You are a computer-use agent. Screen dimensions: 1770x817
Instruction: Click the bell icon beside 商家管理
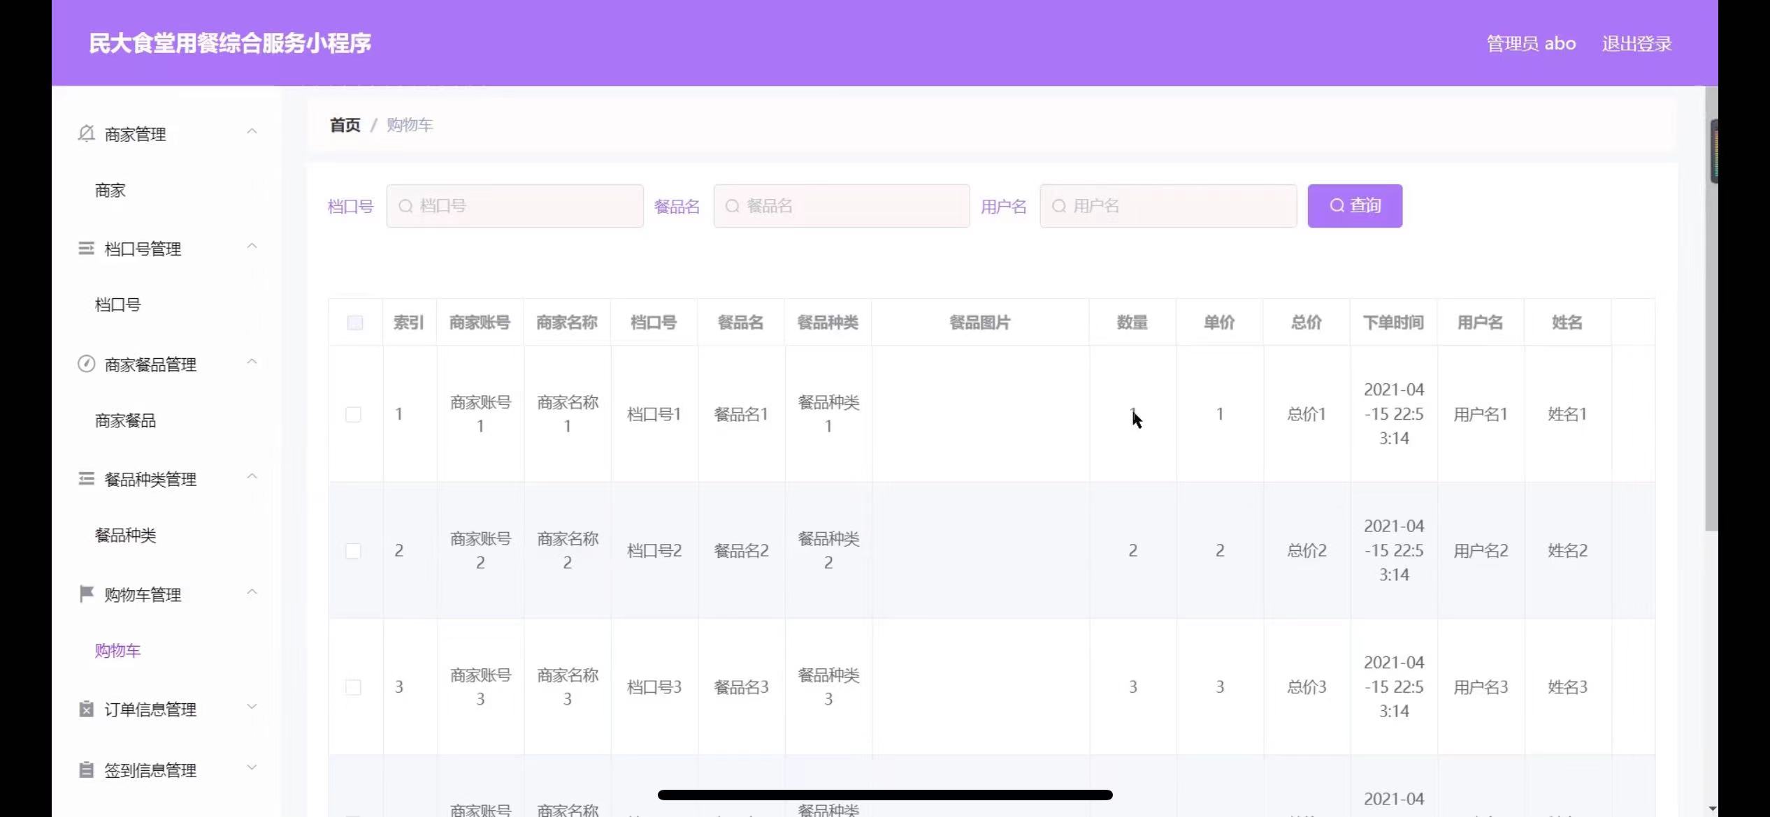[86, 133]
